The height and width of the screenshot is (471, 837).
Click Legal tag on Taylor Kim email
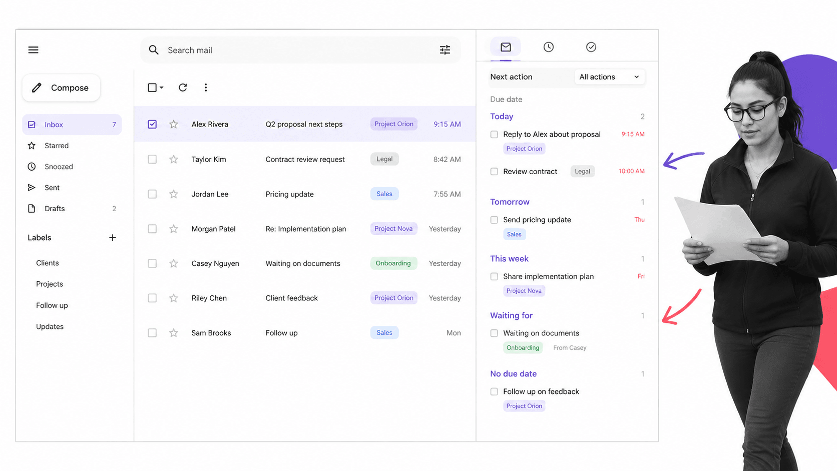(384, 159)
